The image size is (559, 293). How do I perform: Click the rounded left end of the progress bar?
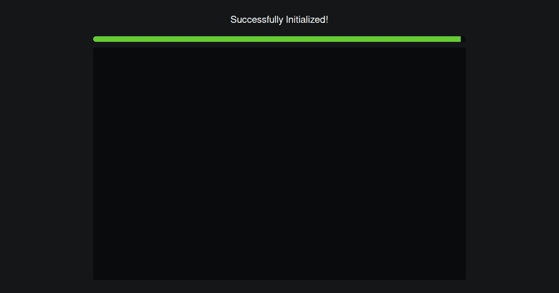95,39
